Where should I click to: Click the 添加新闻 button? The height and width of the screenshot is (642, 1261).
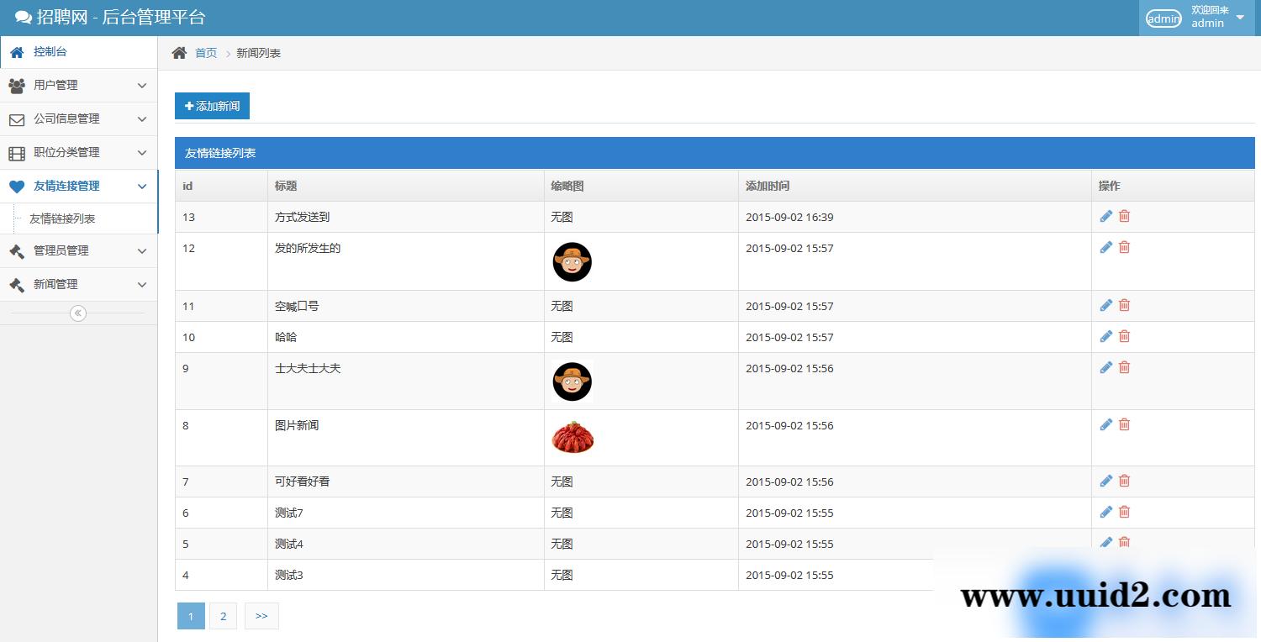coord(211,106)
